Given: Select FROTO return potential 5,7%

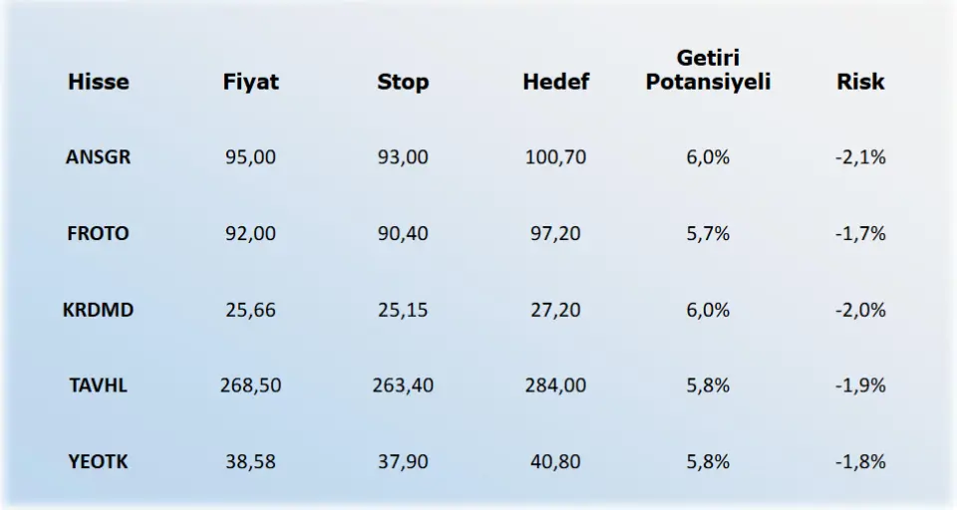Looking at the screenshot, I should point(708,234).
